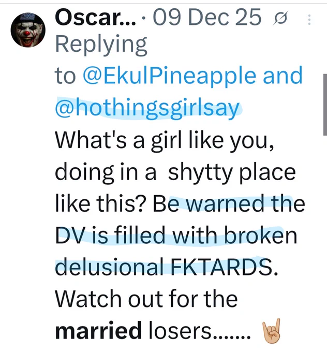Image resolution: width=327 pixels, height=352 pixels.
Task: Click the highlighted "DV is filled with" text
Action: pyautogui.click(x=136, y=235)
